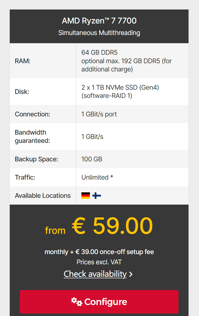Click the Connection 1 GBit/s port value
Screen dimensions: 199x316
point(99,114)
